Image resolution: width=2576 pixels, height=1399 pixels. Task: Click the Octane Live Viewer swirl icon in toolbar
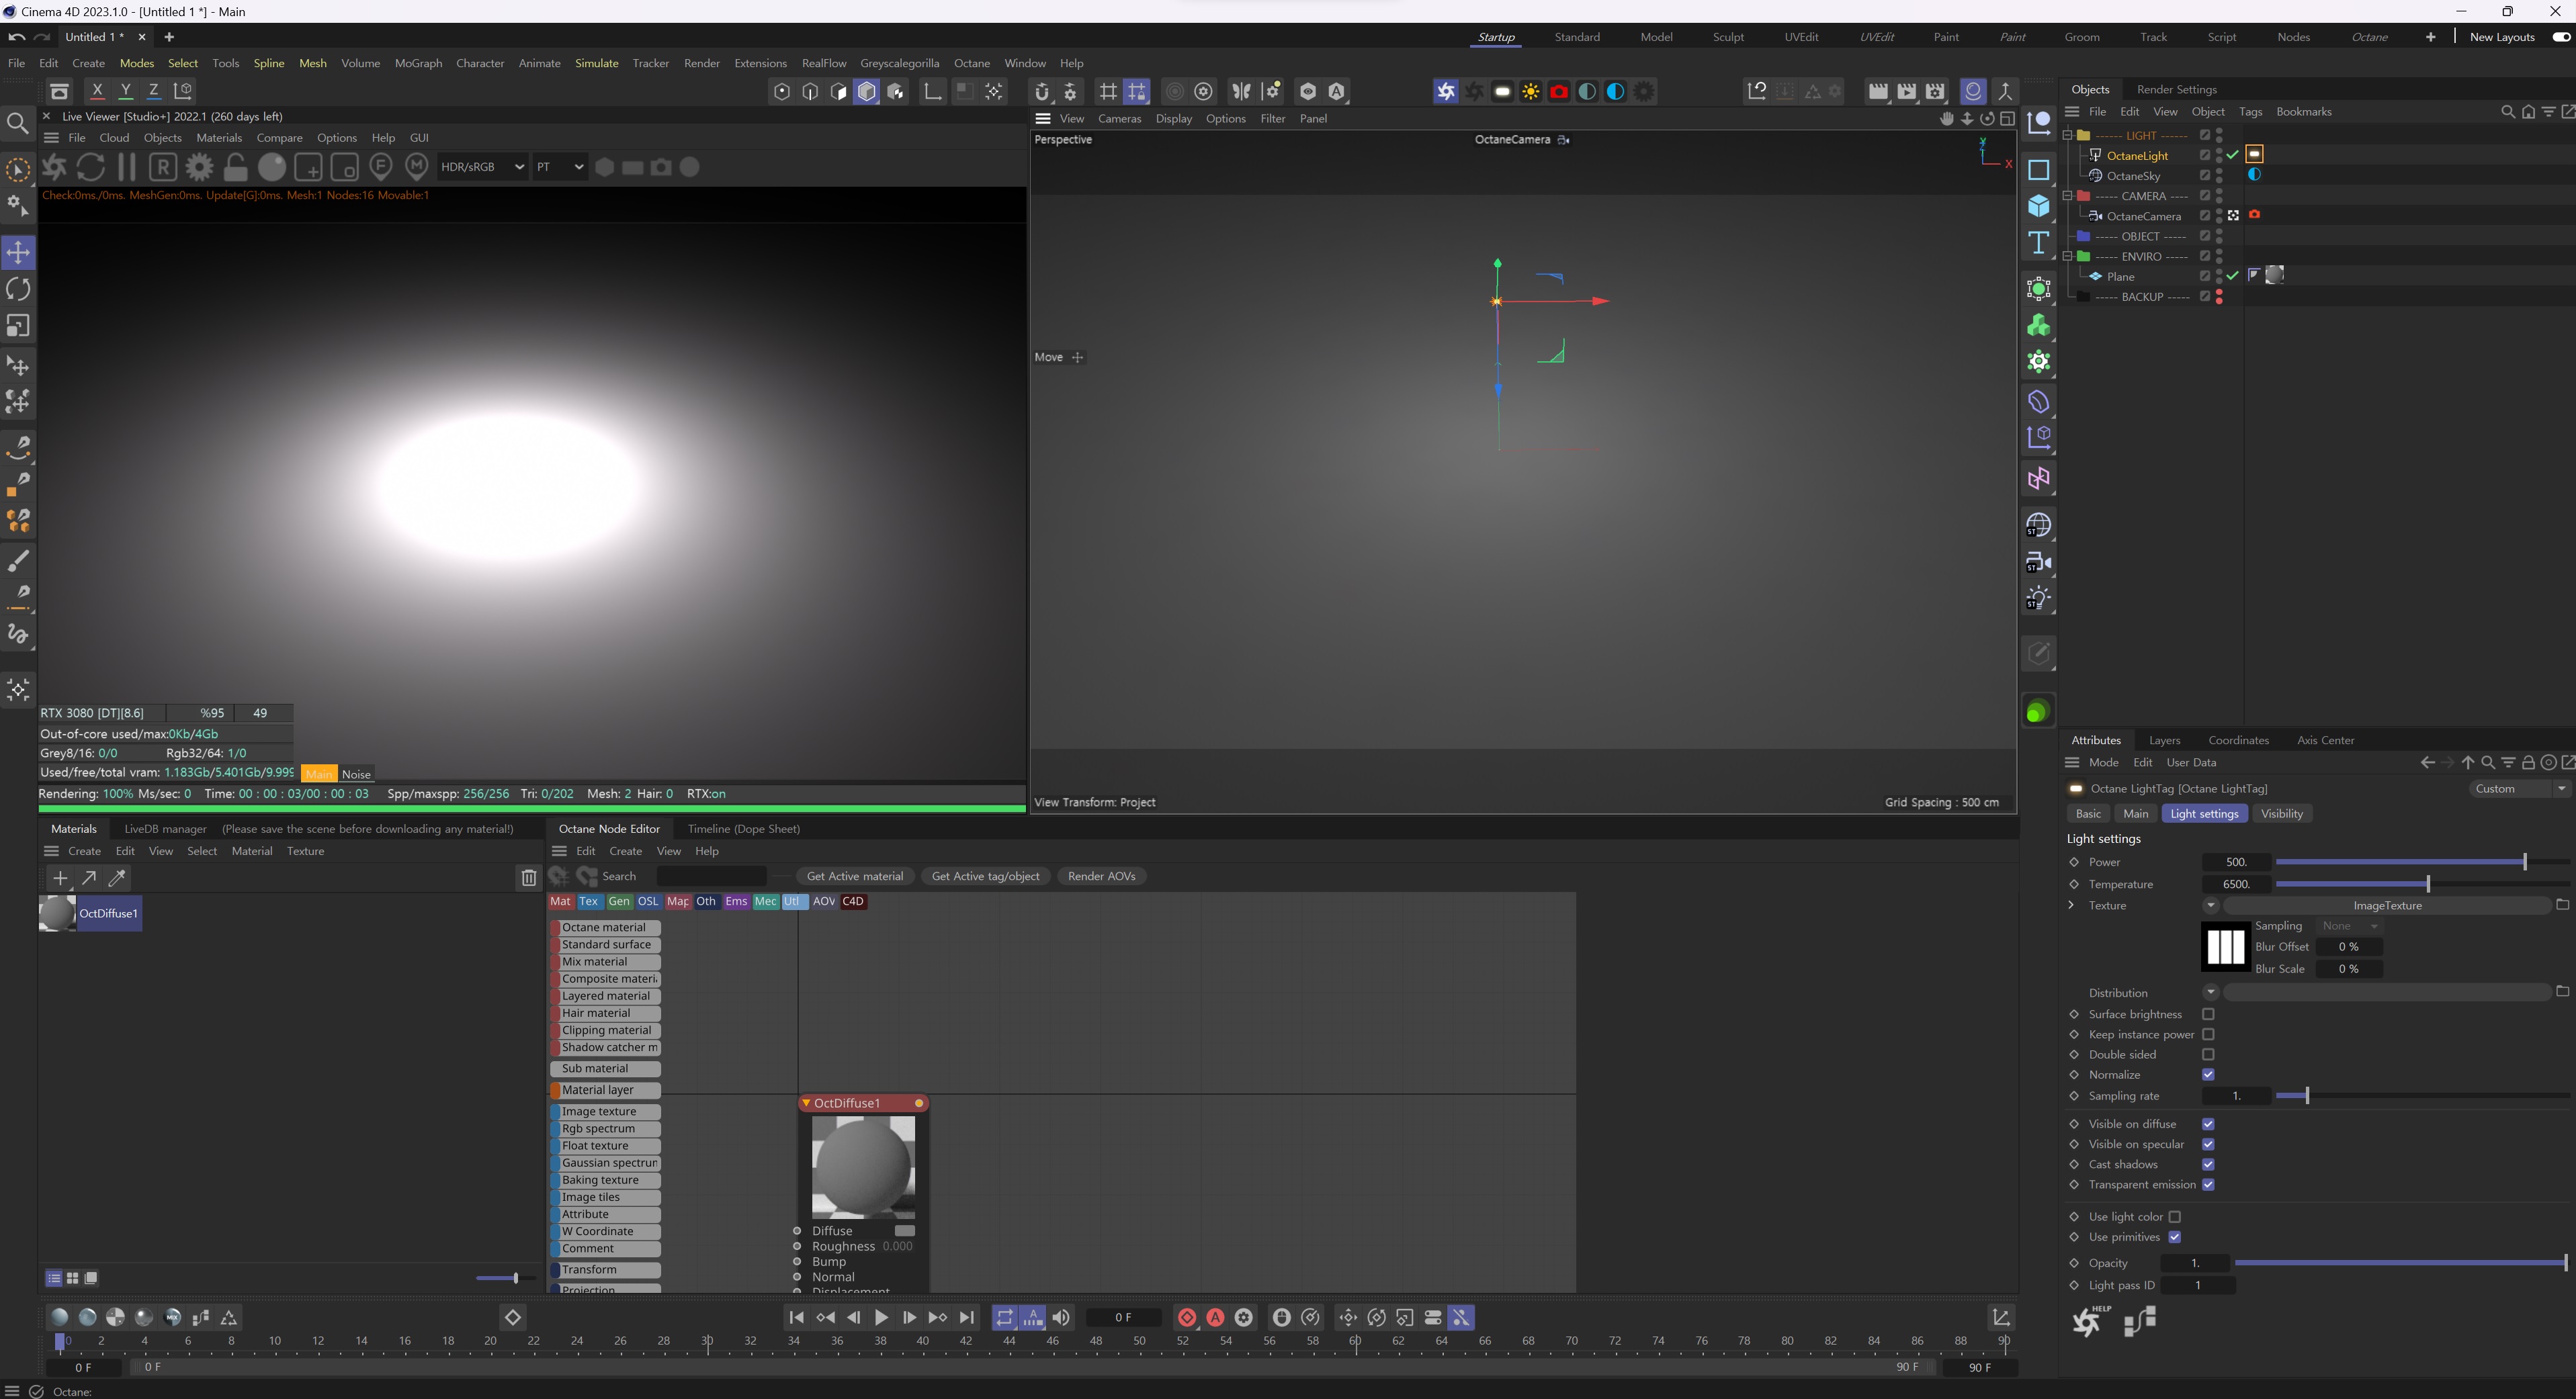point(1445,92)
